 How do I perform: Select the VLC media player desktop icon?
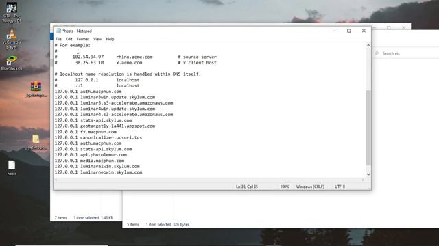pyautogui.click(x=12, y=39)
